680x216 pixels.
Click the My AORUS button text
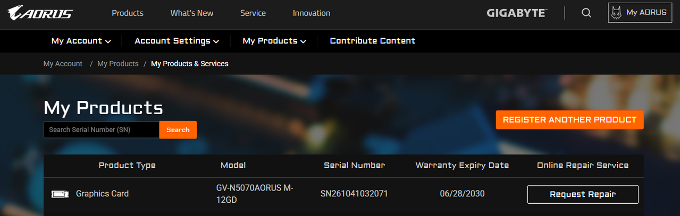647,13
